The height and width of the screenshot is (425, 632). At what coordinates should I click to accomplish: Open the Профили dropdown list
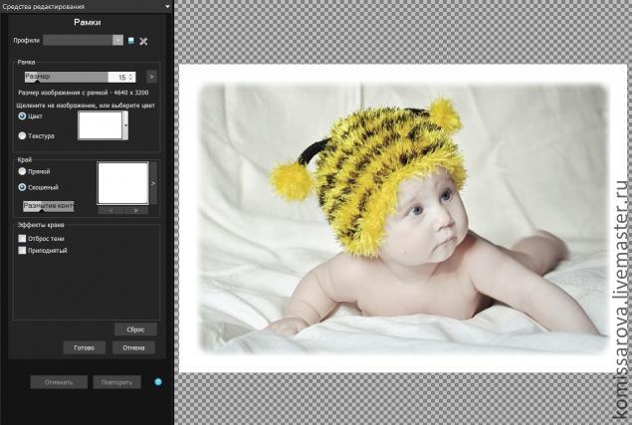[x=117, y=41]
